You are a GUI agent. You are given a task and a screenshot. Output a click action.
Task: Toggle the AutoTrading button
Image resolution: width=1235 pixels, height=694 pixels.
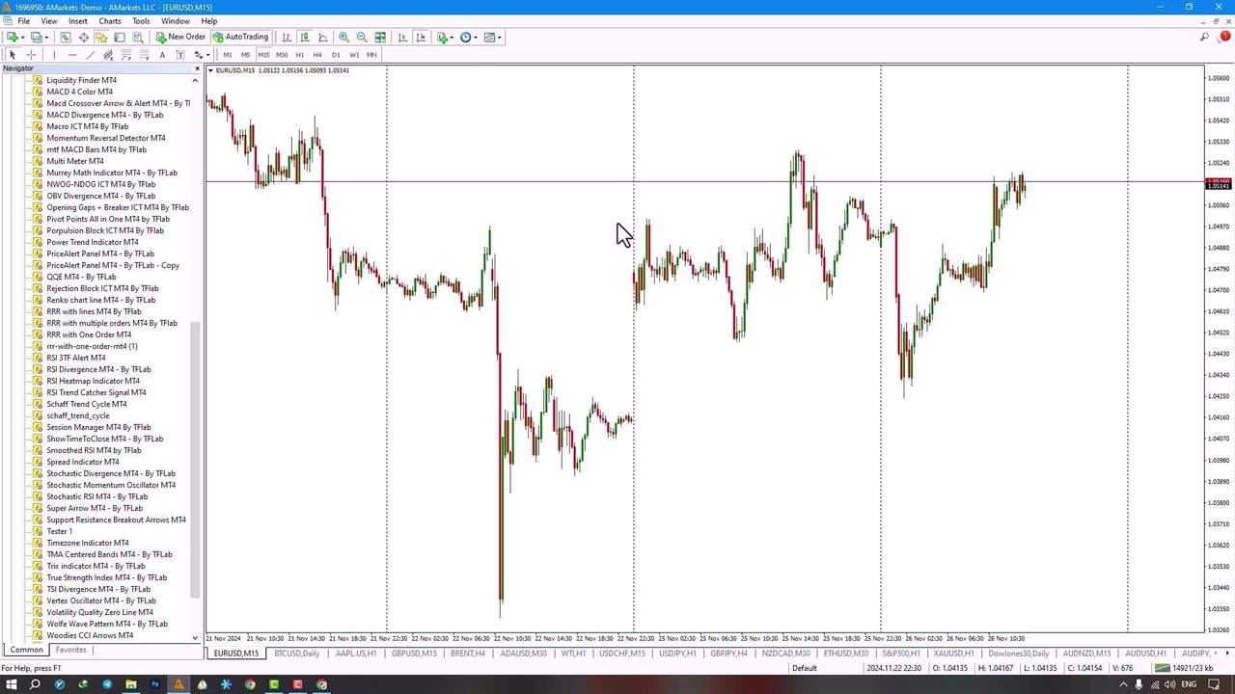241,38
